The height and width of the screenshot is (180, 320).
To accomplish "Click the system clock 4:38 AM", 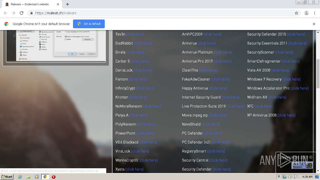I will (307, 177).
